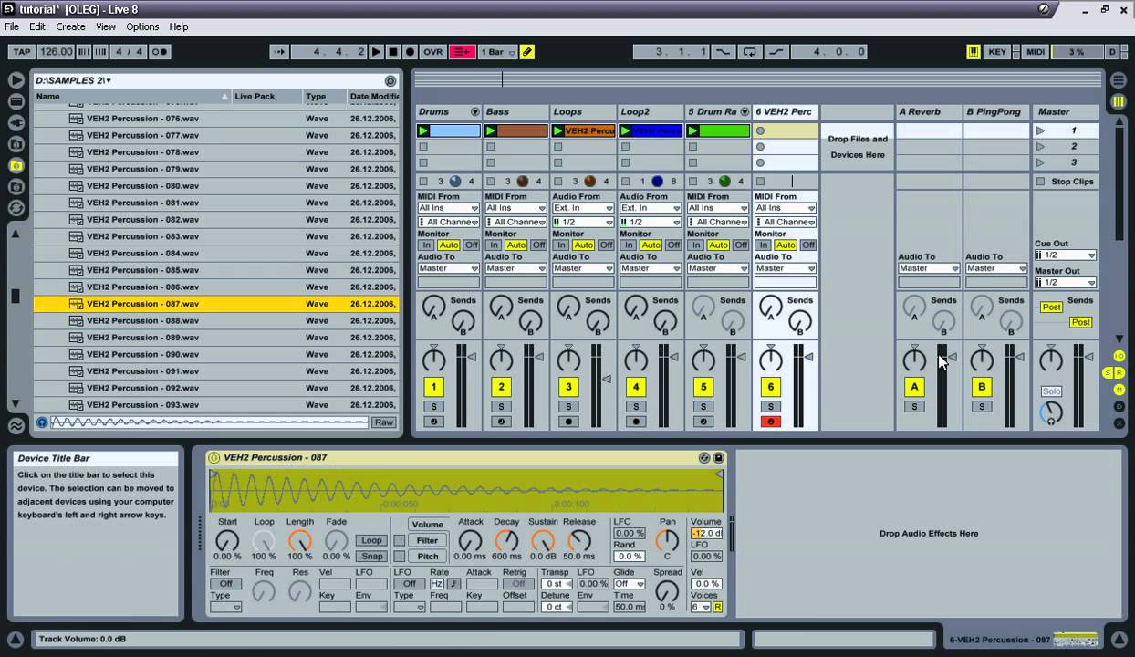Click Simpler Hot-Swap preset icon
Screen dimensions: 1135x657
[x=704, y=458]
